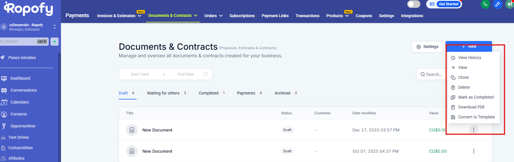Open the Dashboard sidebar item
The image size is (514, 162).
click(x=20, y=78)
